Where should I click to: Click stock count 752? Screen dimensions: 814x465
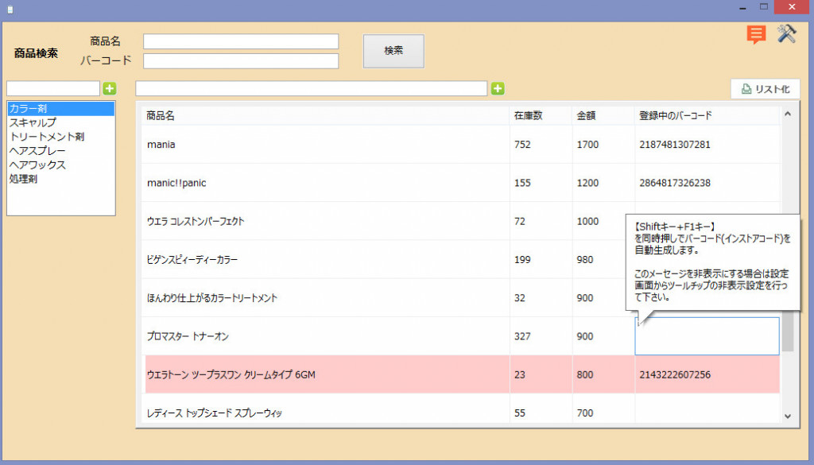pyautogui.click(x=522, y=145)
